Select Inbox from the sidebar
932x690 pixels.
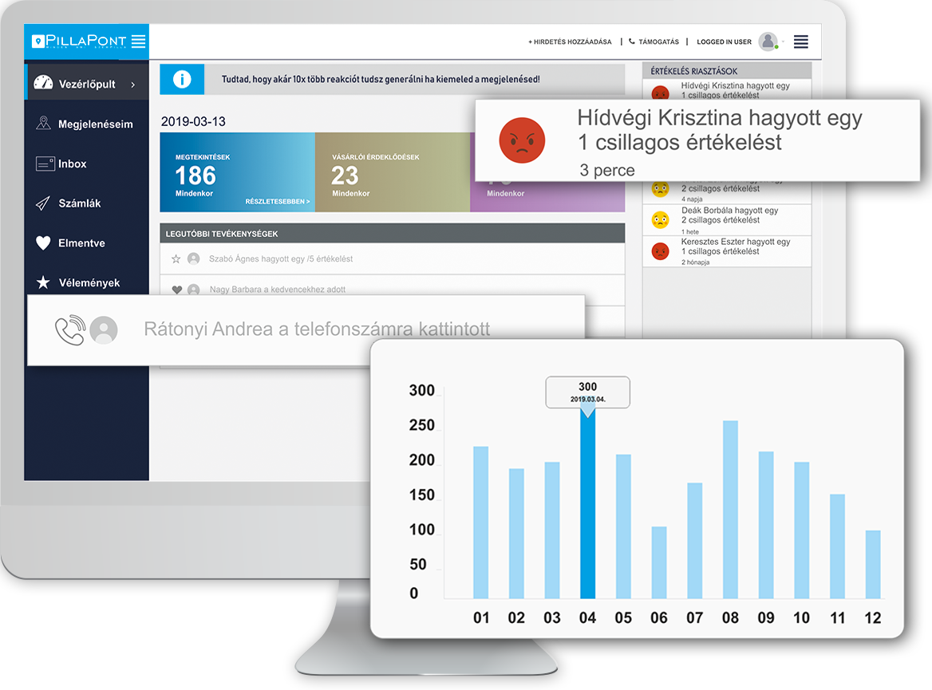pos(72,164)
